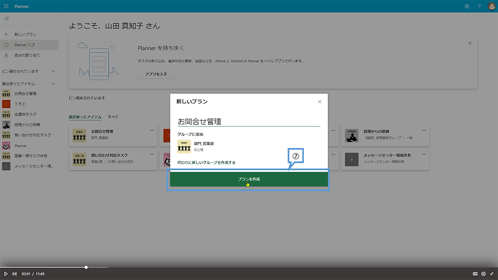
Task: Collapse the ピン留めされています sidebar section
Action: point(53,71)
